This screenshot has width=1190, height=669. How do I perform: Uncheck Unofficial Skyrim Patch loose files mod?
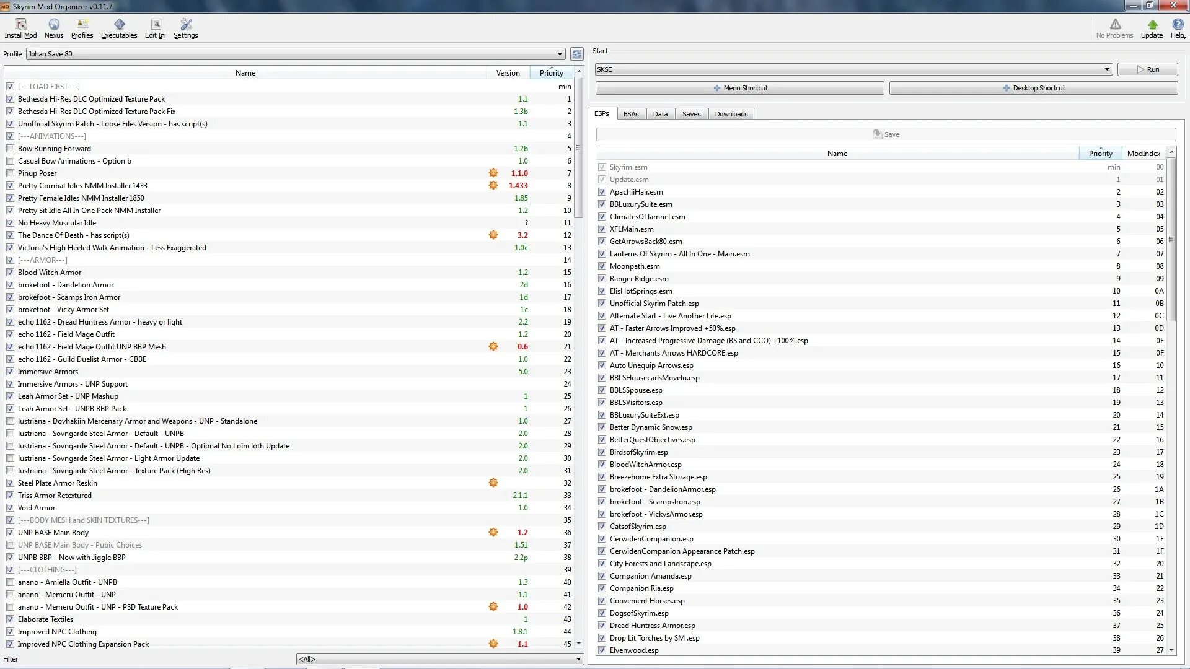coord(11,124)
